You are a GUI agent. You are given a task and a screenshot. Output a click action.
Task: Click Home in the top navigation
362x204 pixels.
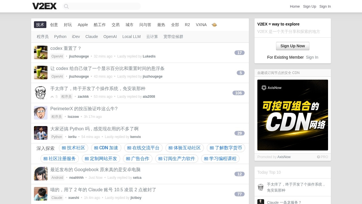tap(295, 6)
